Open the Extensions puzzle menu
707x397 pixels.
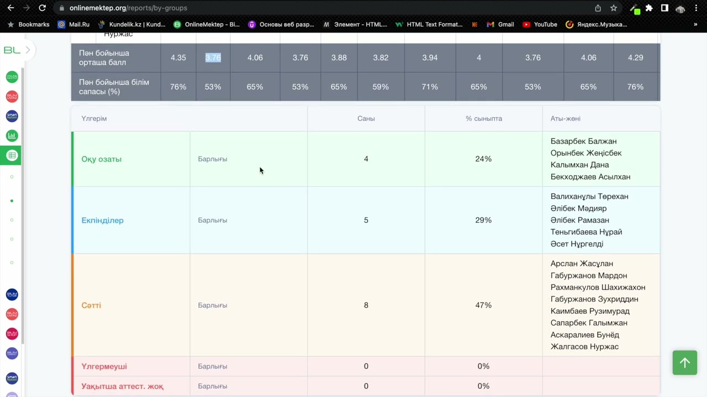pos(650,8)
